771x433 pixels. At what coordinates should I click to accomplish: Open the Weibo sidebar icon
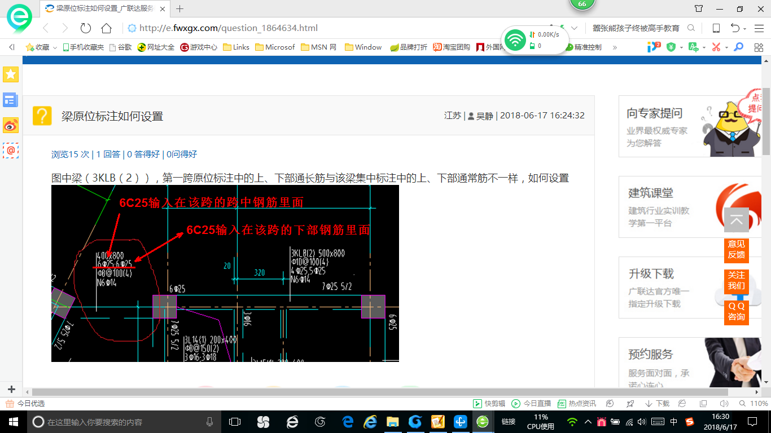[x=11, y=125]
